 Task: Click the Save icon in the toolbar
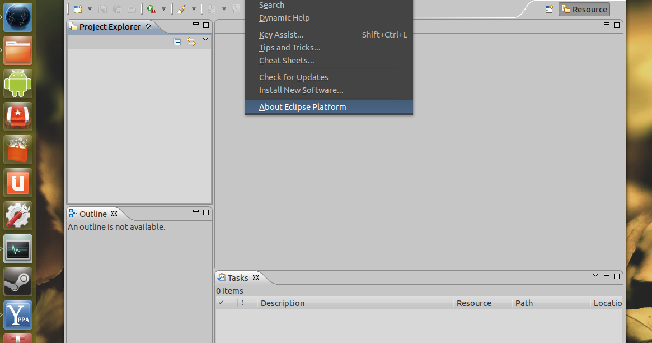pos(102,8)
